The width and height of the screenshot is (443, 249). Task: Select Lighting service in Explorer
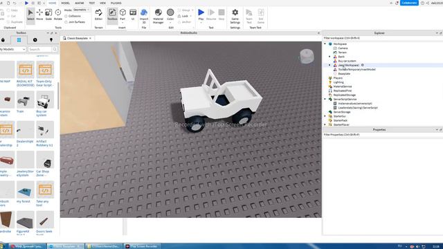pyautogui.click(x=338, y=82)
